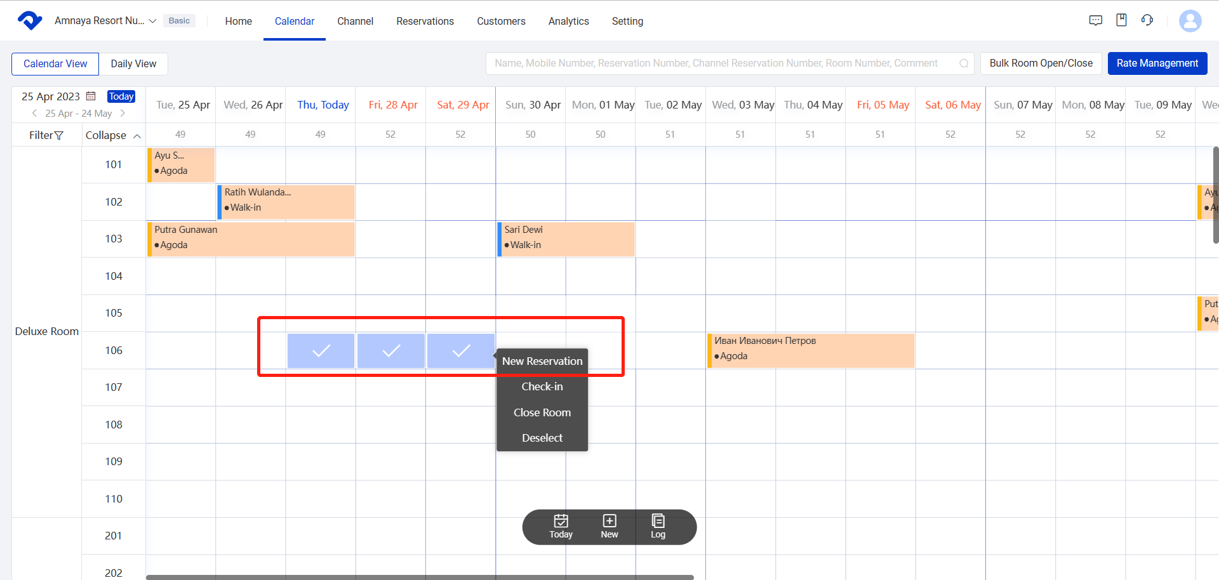Uncheck the selected Thu cell for room 106
This screenshot has height=580, width=1219.
coord(321,350)
